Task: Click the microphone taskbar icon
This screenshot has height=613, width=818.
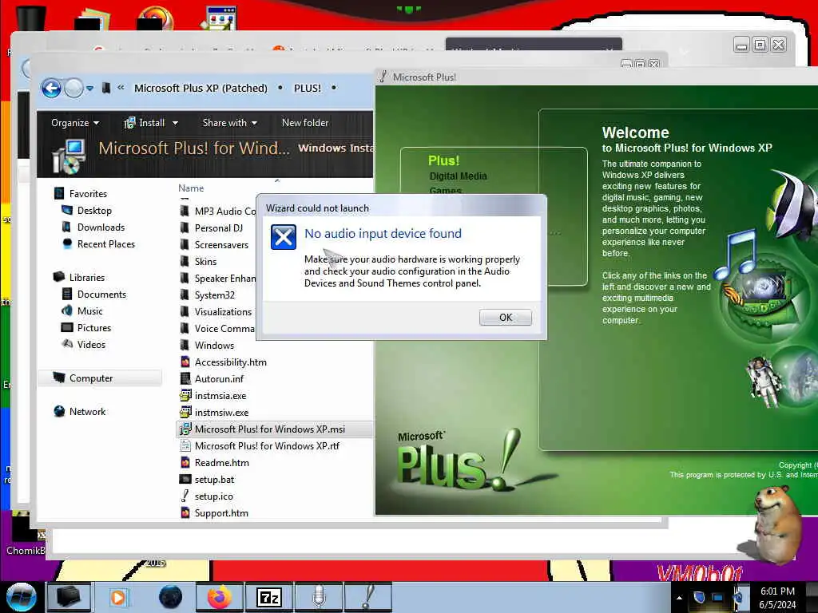Action: [319, 597]
